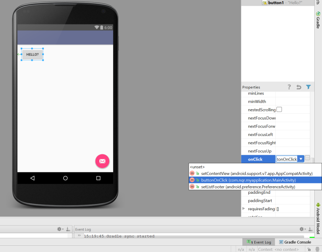This screenshot has width=322, height=252.
Task: Click the onClick text input field
Action: pos(287,159)
